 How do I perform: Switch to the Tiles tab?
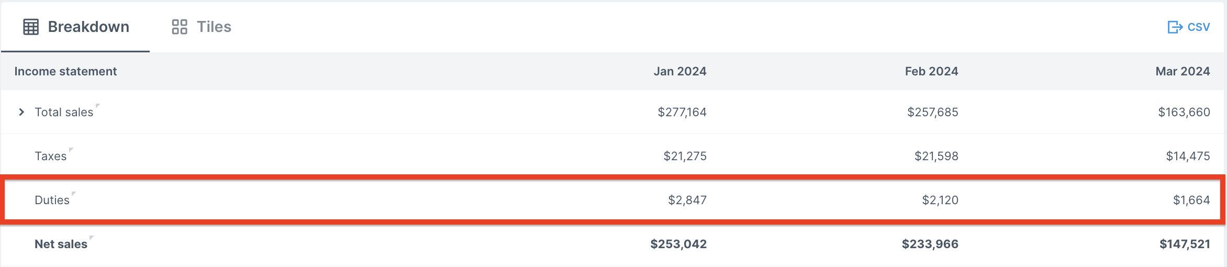coord(202,27)
